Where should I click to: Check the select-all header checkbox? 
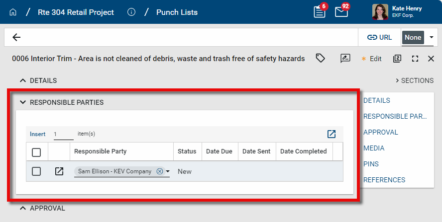36,152
